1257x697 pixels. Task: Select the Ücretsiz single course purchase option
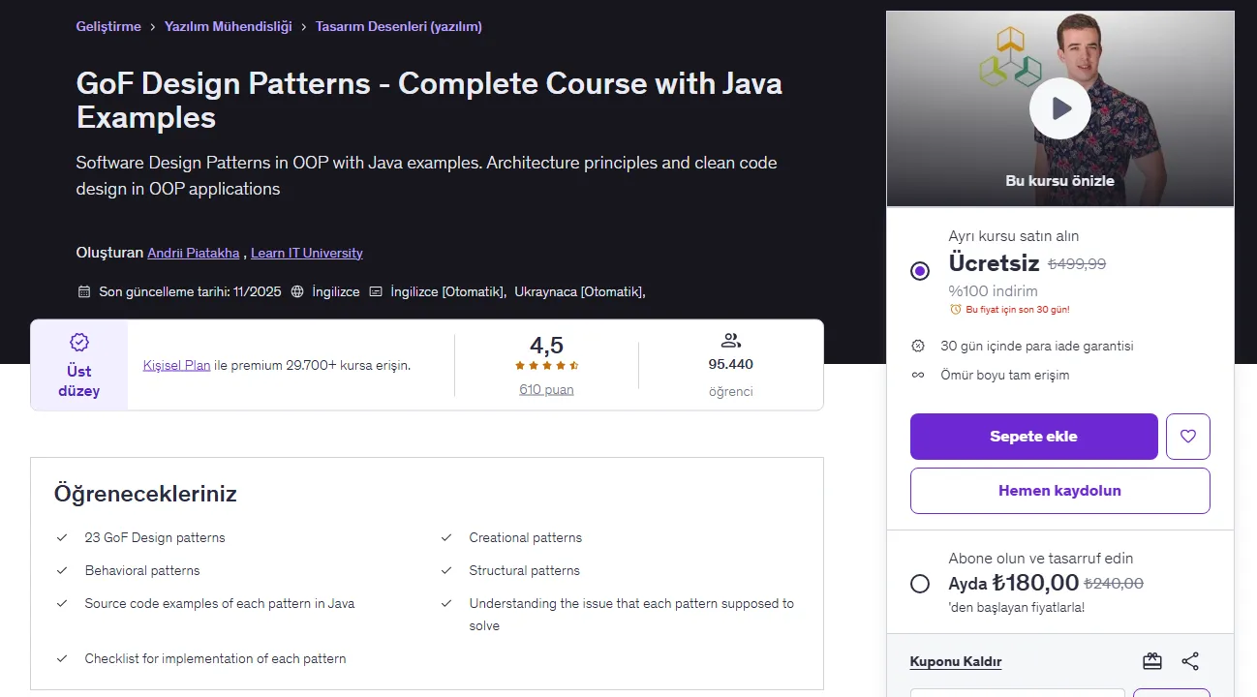(x=920, y=271)
